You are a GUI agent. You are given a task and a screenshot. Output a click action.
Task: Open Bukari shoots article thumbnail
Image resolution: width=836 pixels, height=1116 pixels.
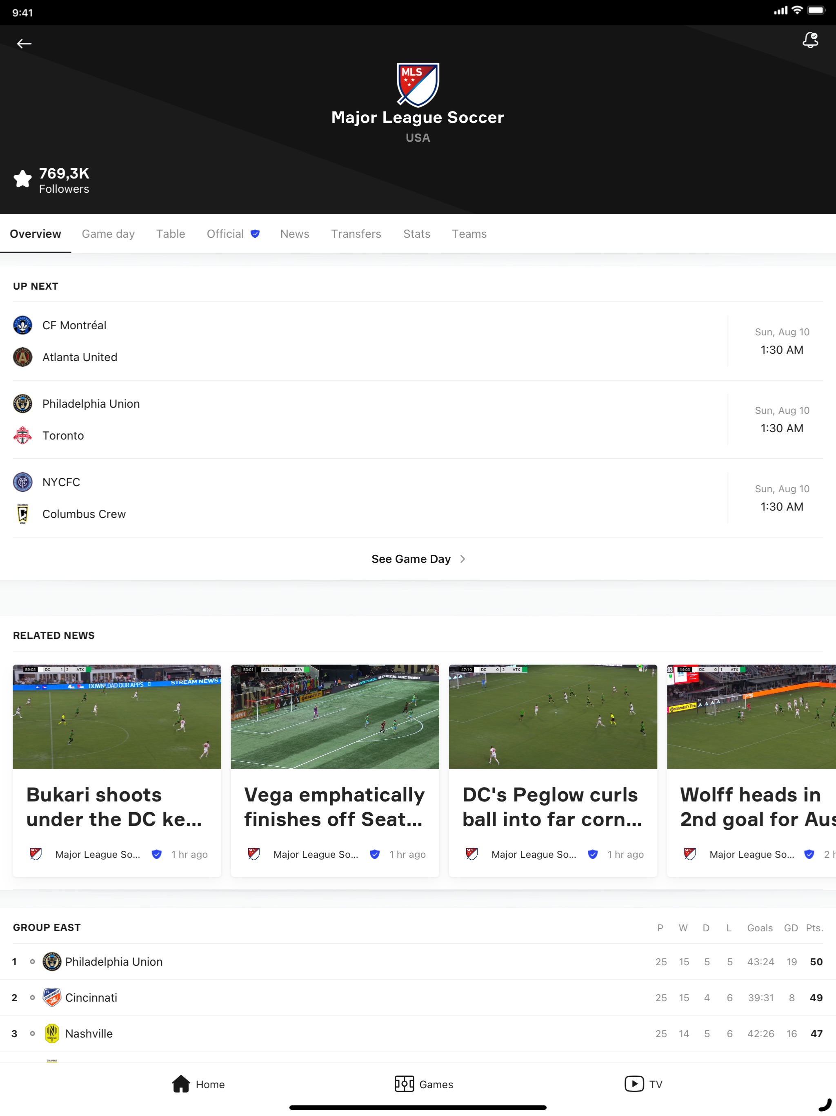[x=117, y=716]
